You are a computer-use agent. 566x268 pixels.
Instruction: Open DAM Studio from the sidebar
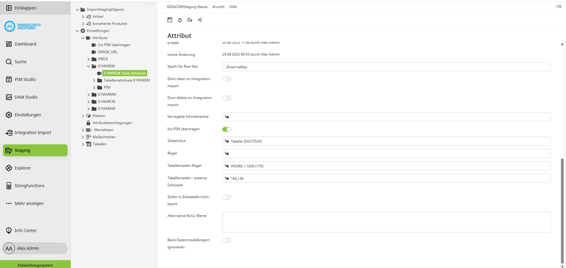8,97
